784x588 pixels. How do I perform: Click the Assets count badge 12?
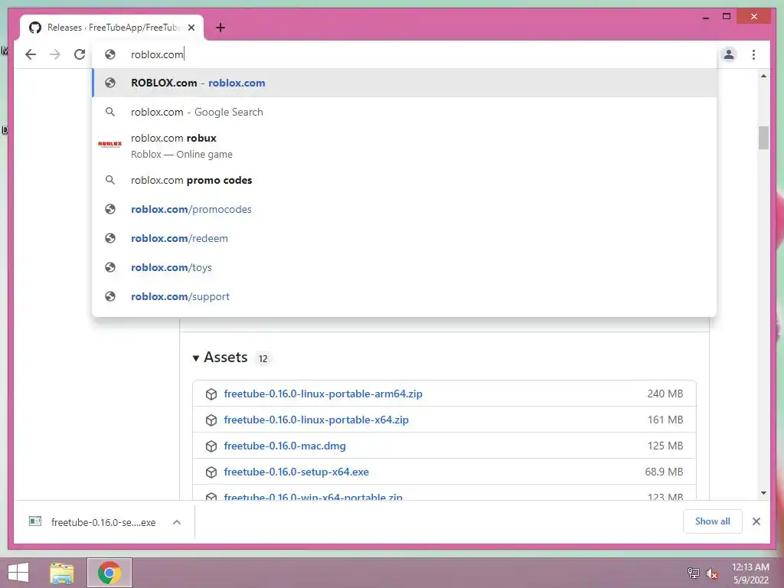263,358
